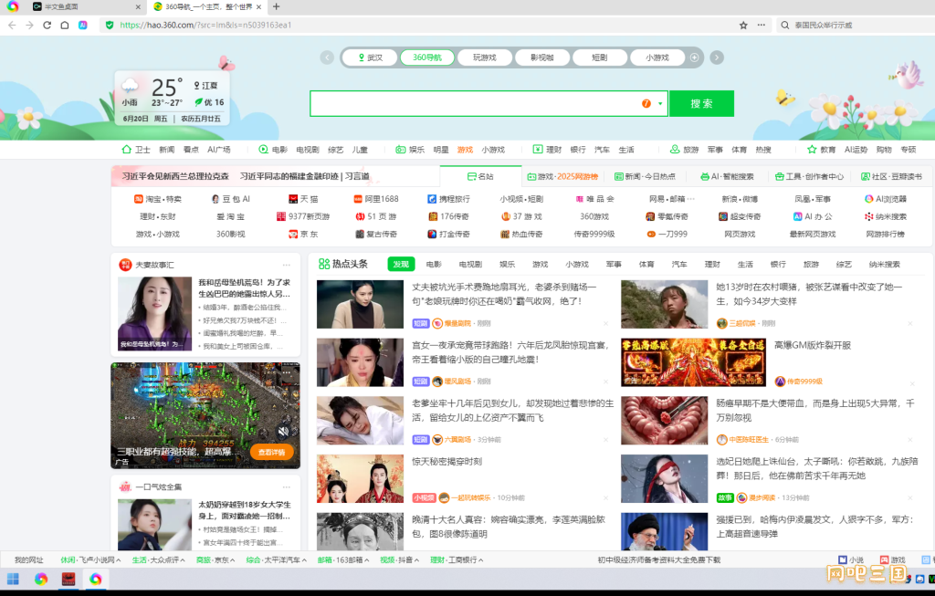Select the 军事 hot news tab
The image size is (935, 596).
tap(614, 264)
